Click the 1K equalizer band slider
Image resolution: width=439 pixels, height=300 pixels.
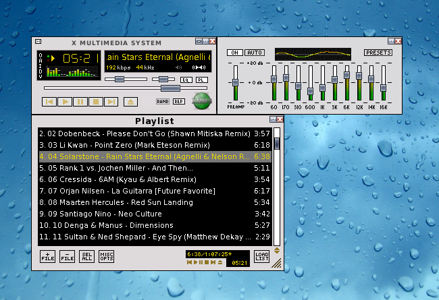click(x=323, y=83)
